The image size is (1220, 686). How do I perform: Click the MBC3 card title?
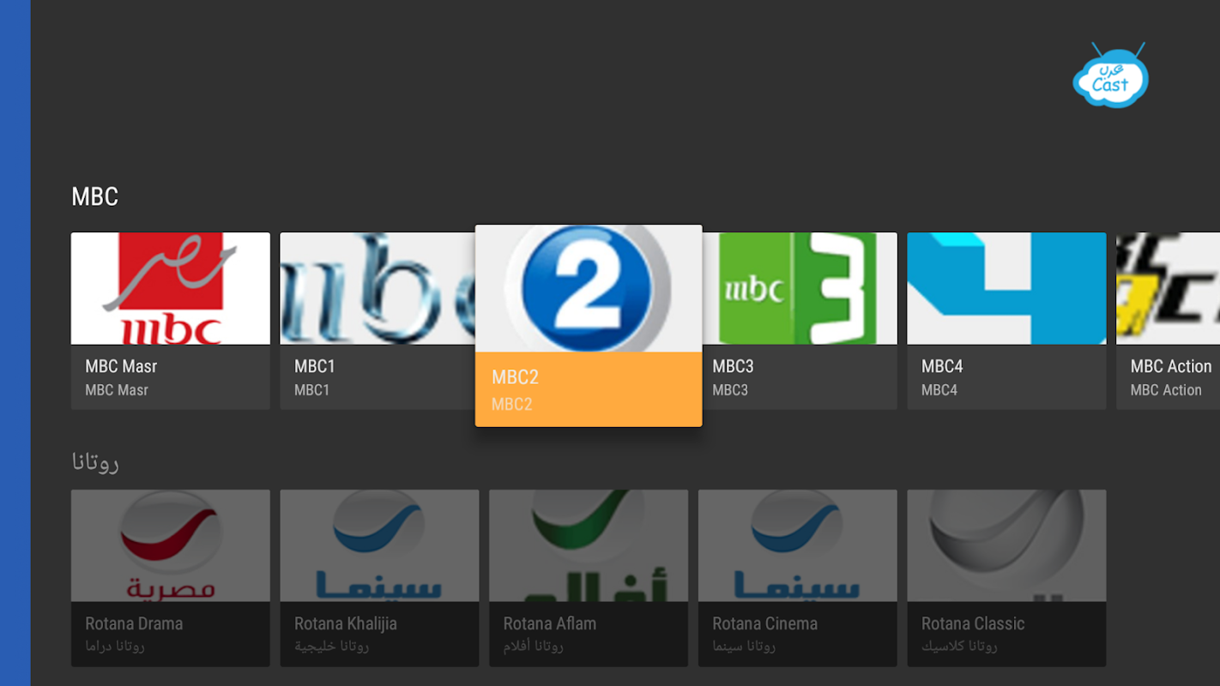733,366
